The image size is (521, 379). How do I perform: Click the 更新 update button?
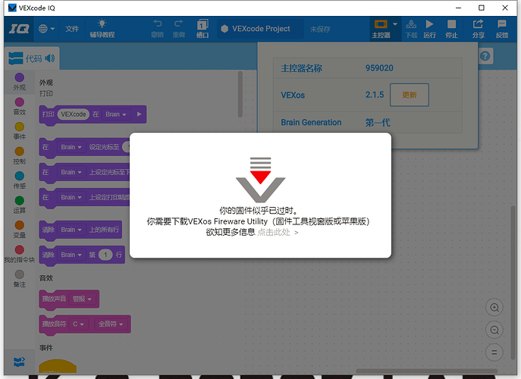coord(409,95)
